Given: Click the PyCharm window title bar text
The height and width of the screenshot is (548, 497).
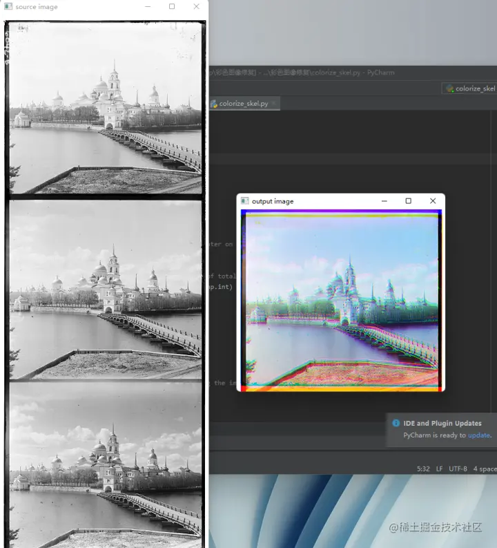Looking at the screenshot, I should 302,73.
